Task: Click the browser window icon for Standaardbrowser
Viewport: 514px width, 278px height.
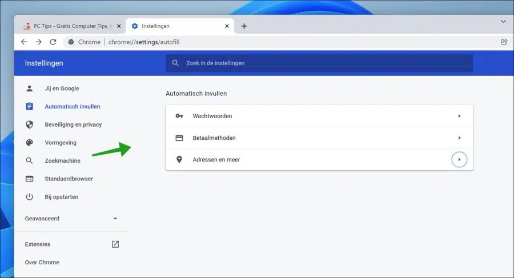Action: [30, 179]
